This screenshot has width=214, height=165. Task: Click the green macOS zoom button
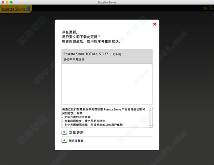pyautogui.click(x=11, y=2)
